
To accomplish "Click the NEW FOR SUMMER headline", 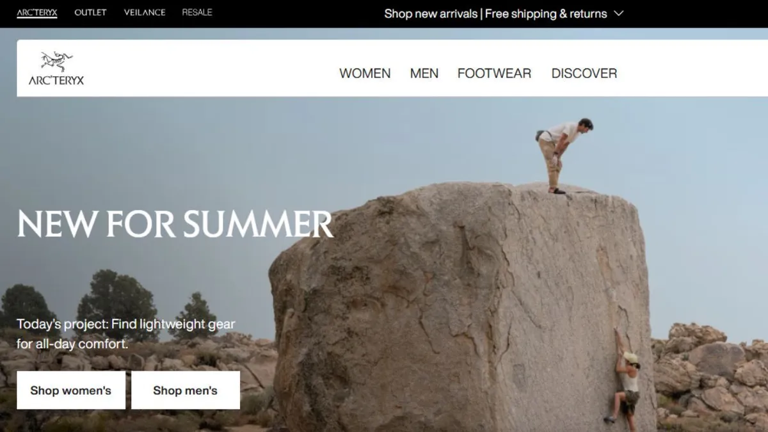I will coord(175,224).
